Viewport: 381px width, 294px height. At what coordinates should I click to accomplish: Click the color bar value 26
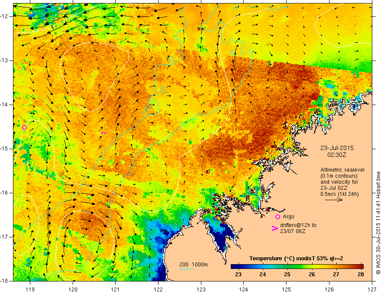pyautogui.click(x=312, y=275)
